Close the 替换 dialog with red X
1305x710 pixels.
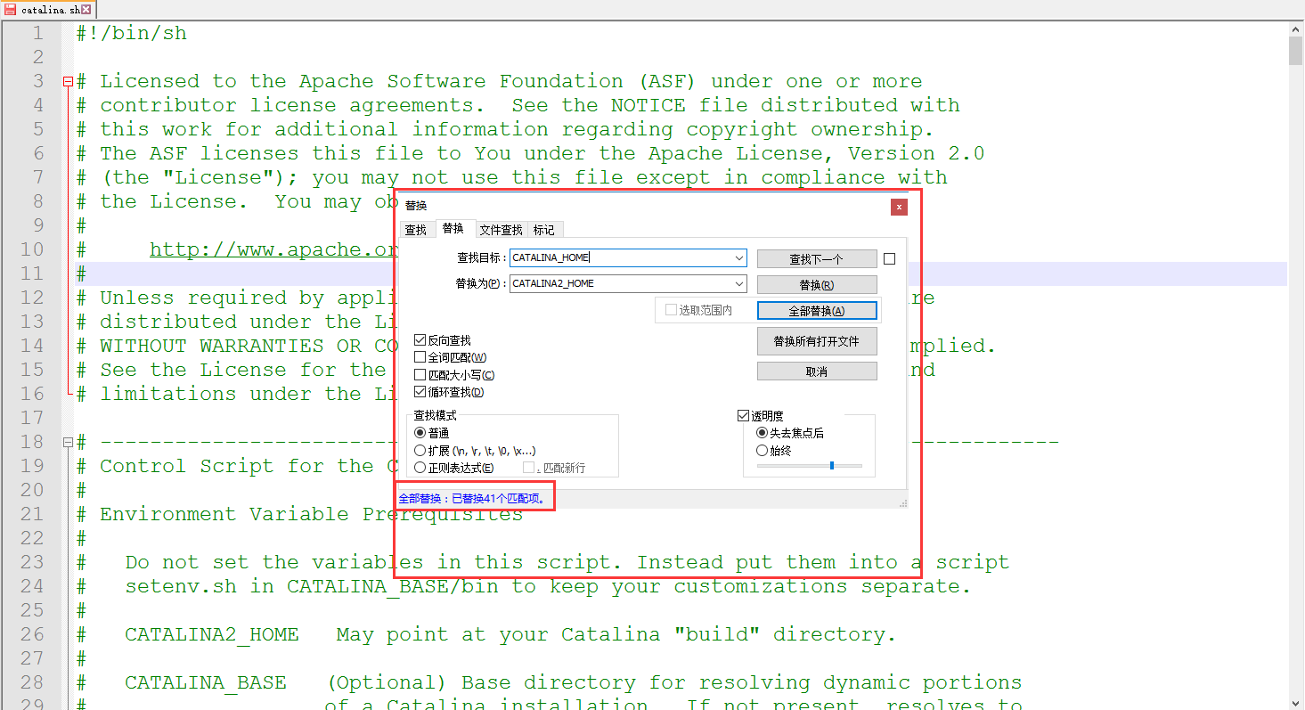900,208
